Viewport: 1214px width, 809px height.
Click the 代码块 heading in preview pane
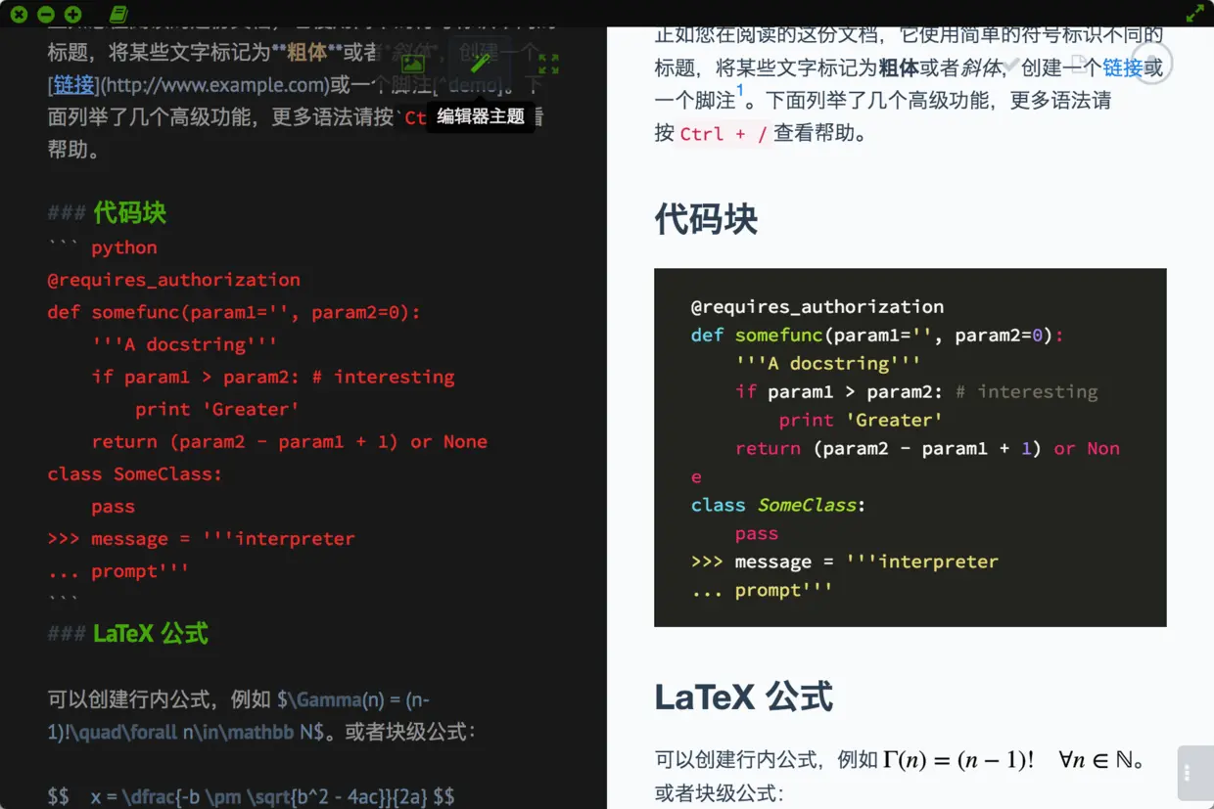pyautogui.click(x=706, y=219)
